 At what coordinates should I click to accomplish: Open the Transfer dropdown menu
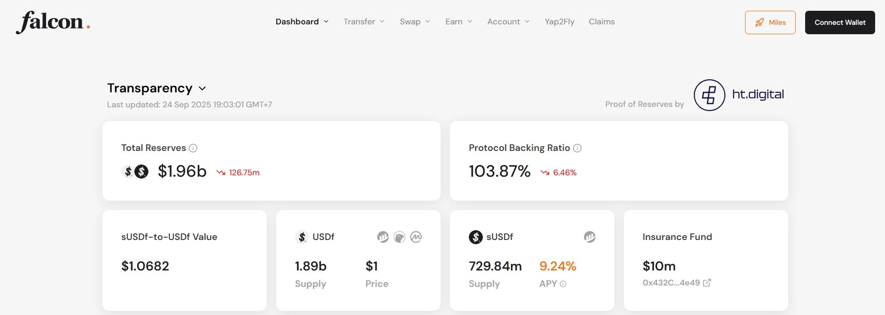point(364,22)
